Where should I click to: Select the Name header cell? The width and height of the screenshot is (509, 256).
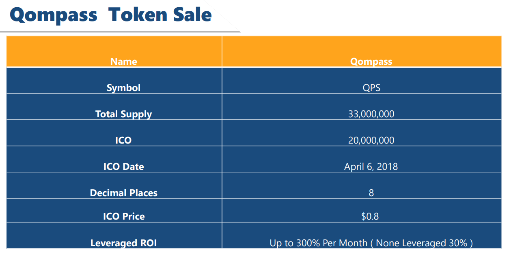[x=114, y=51]
